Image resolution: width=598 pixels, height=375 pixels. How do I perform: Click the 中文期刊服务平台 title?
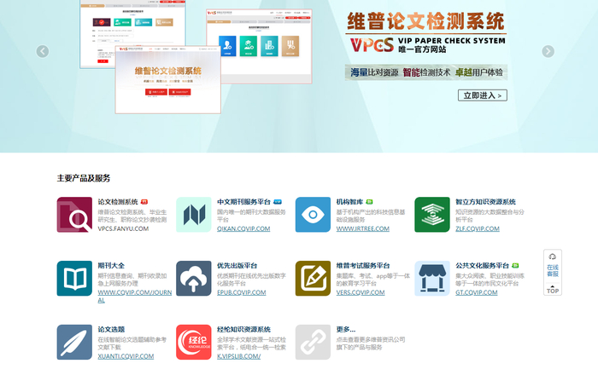(x=243, y=202)
